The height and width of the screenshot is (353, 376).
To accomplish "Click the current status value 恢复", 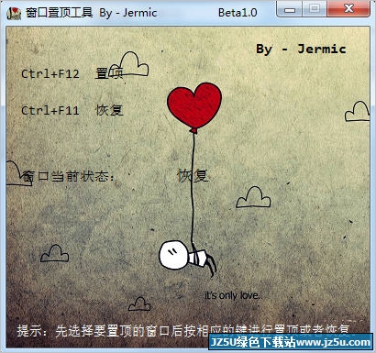I will tap(193, 176).
